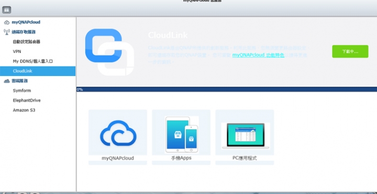Click the CloudLink heading text
This screenshot has width=377, height=194.
pos(168,35)
